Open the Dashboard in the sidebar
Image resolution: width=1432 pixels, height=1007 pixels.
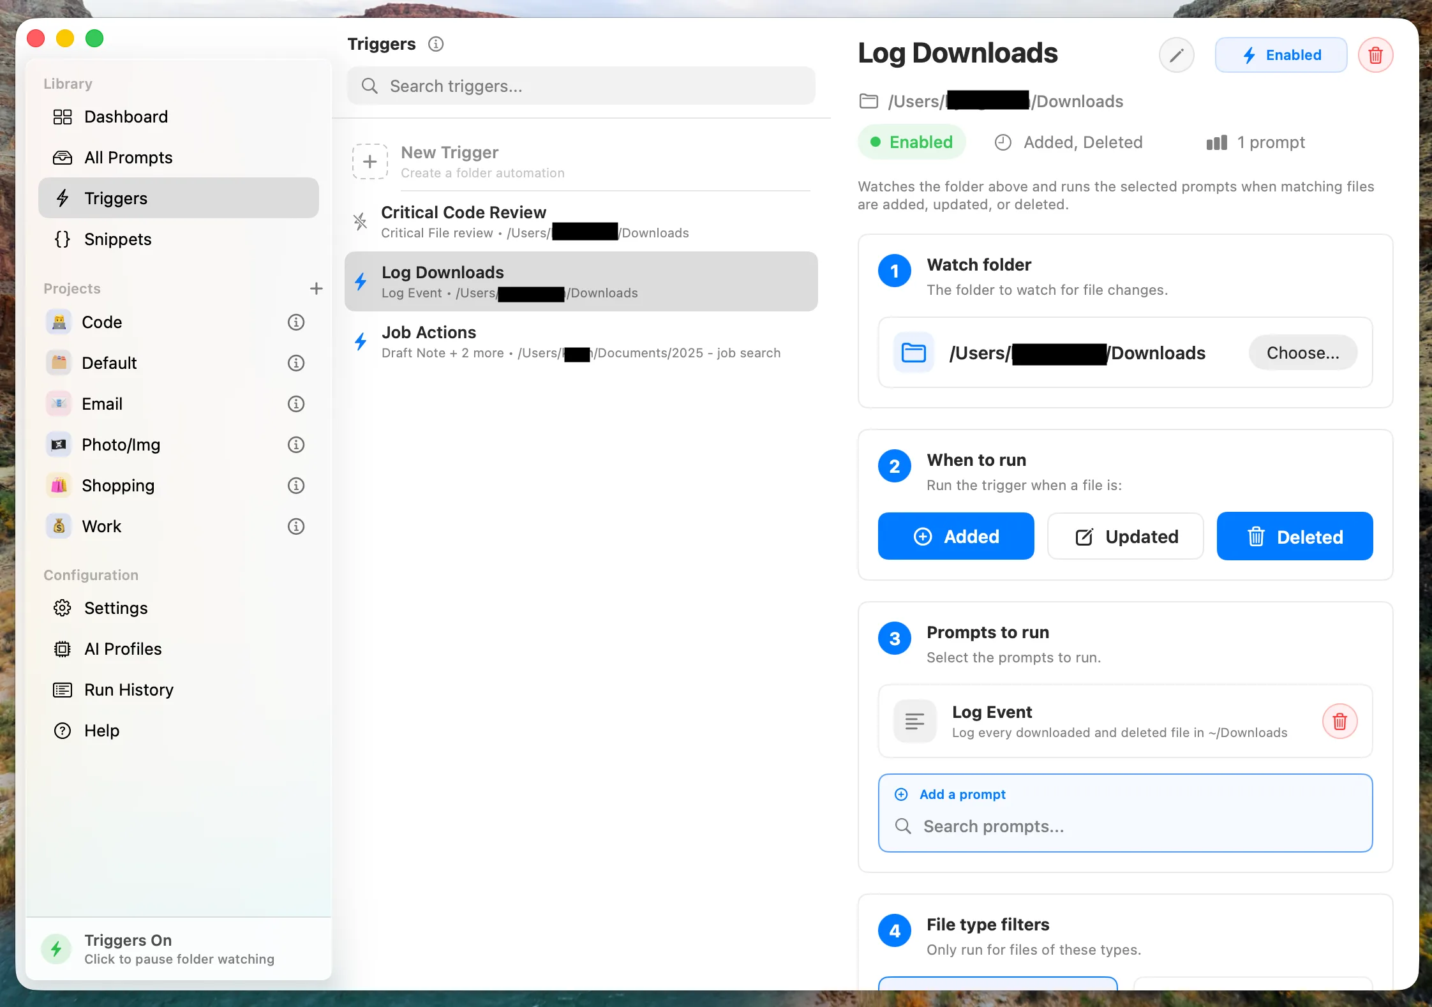178,117
